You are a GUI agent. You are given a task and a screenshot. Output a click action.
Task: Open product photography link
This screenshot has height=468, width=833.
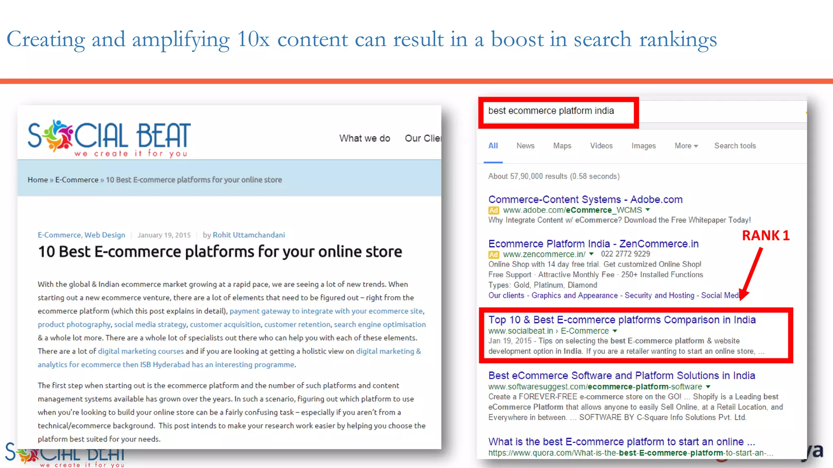[74, 324]
